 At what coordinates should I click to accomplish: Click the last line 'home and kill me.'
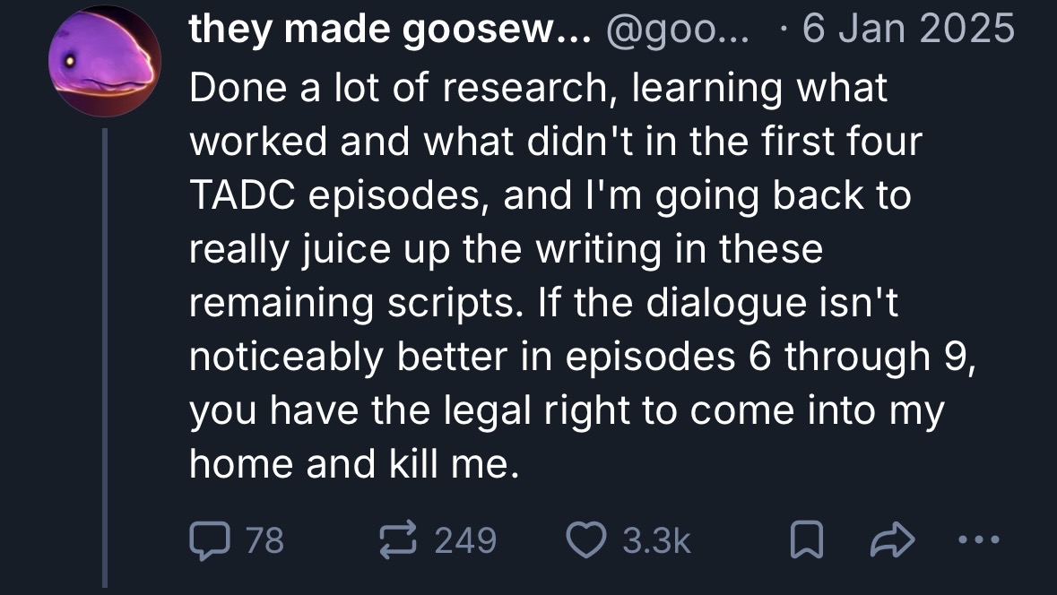tap(355, 463)
